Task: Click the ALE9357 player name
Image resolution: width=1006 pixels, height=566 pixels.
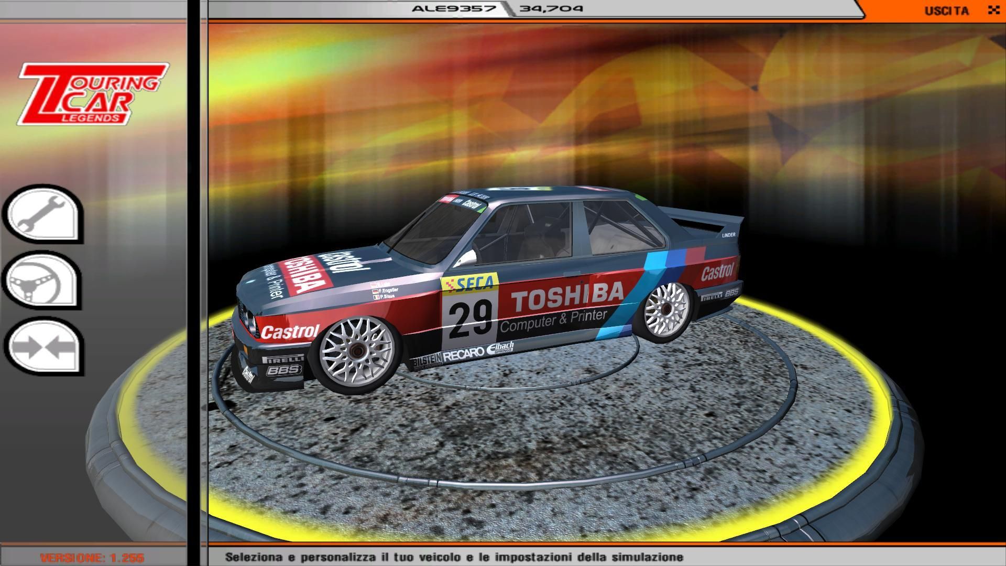Action: tap(454, 8)
